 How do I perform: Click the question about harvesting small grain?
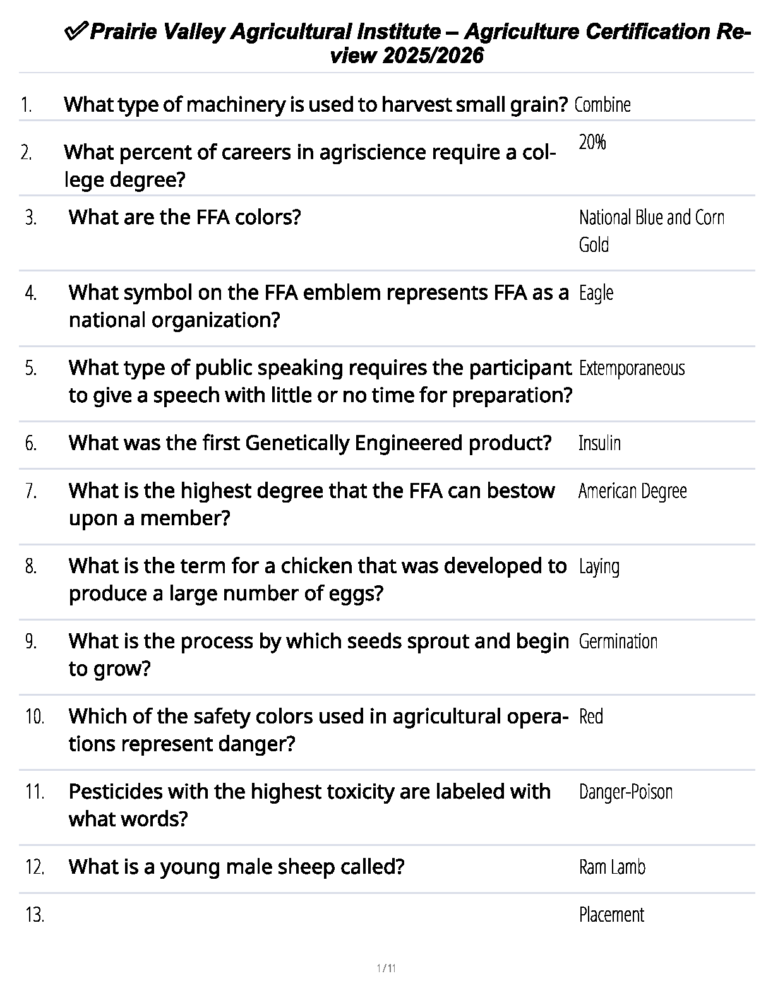[x=316, y=105]
